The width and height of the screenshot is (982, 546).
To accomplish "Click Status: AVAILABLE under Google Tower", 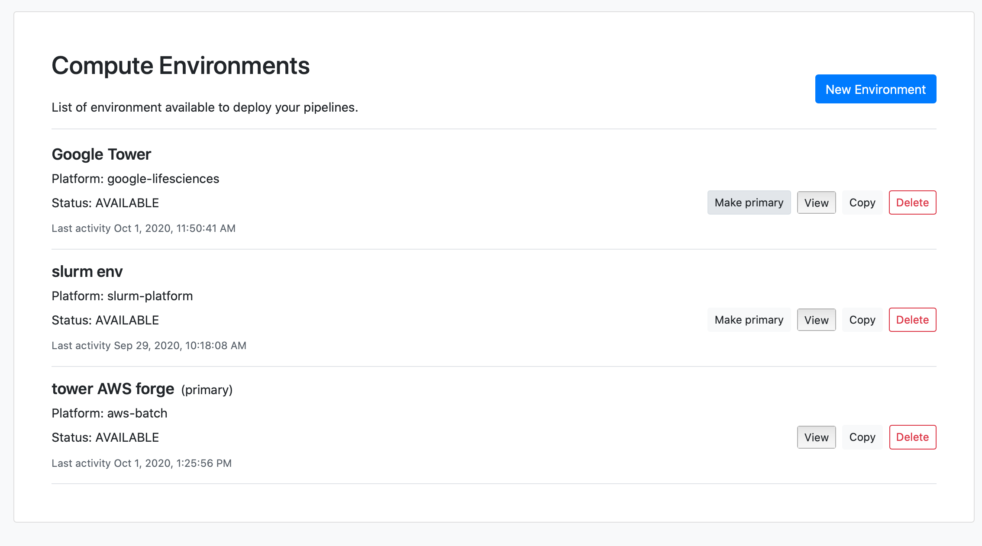I will (x=105, y=203).
